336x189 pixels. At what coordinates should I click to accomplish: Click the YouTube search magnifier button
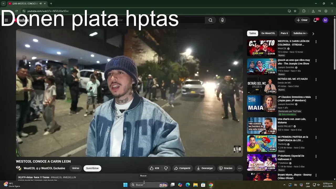click(x=211, y=20)
